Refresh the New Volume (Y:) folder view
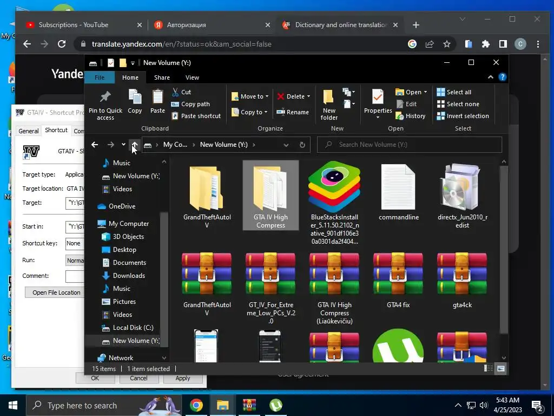Image resolution: width=554 pixels, height=416 pixels. point(302,145)
